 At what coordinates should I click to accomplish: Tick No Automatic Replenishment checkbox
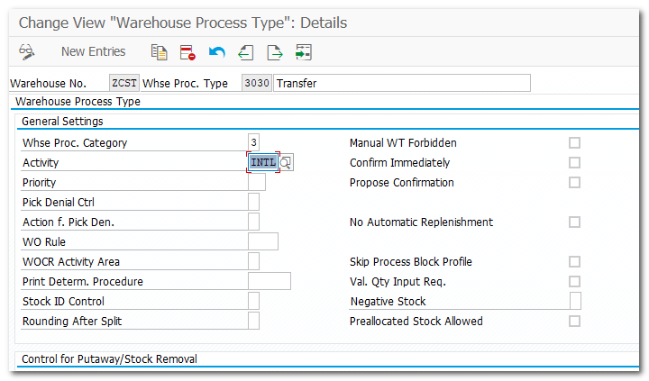(574, 222)
